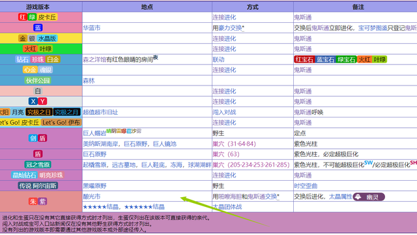Click the 月亮 version badge
Viewport: 417px width, 235px height.
18,112
